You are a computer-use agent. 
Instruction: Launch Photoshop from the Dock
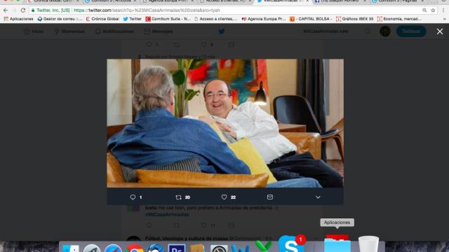coord(176,248)
